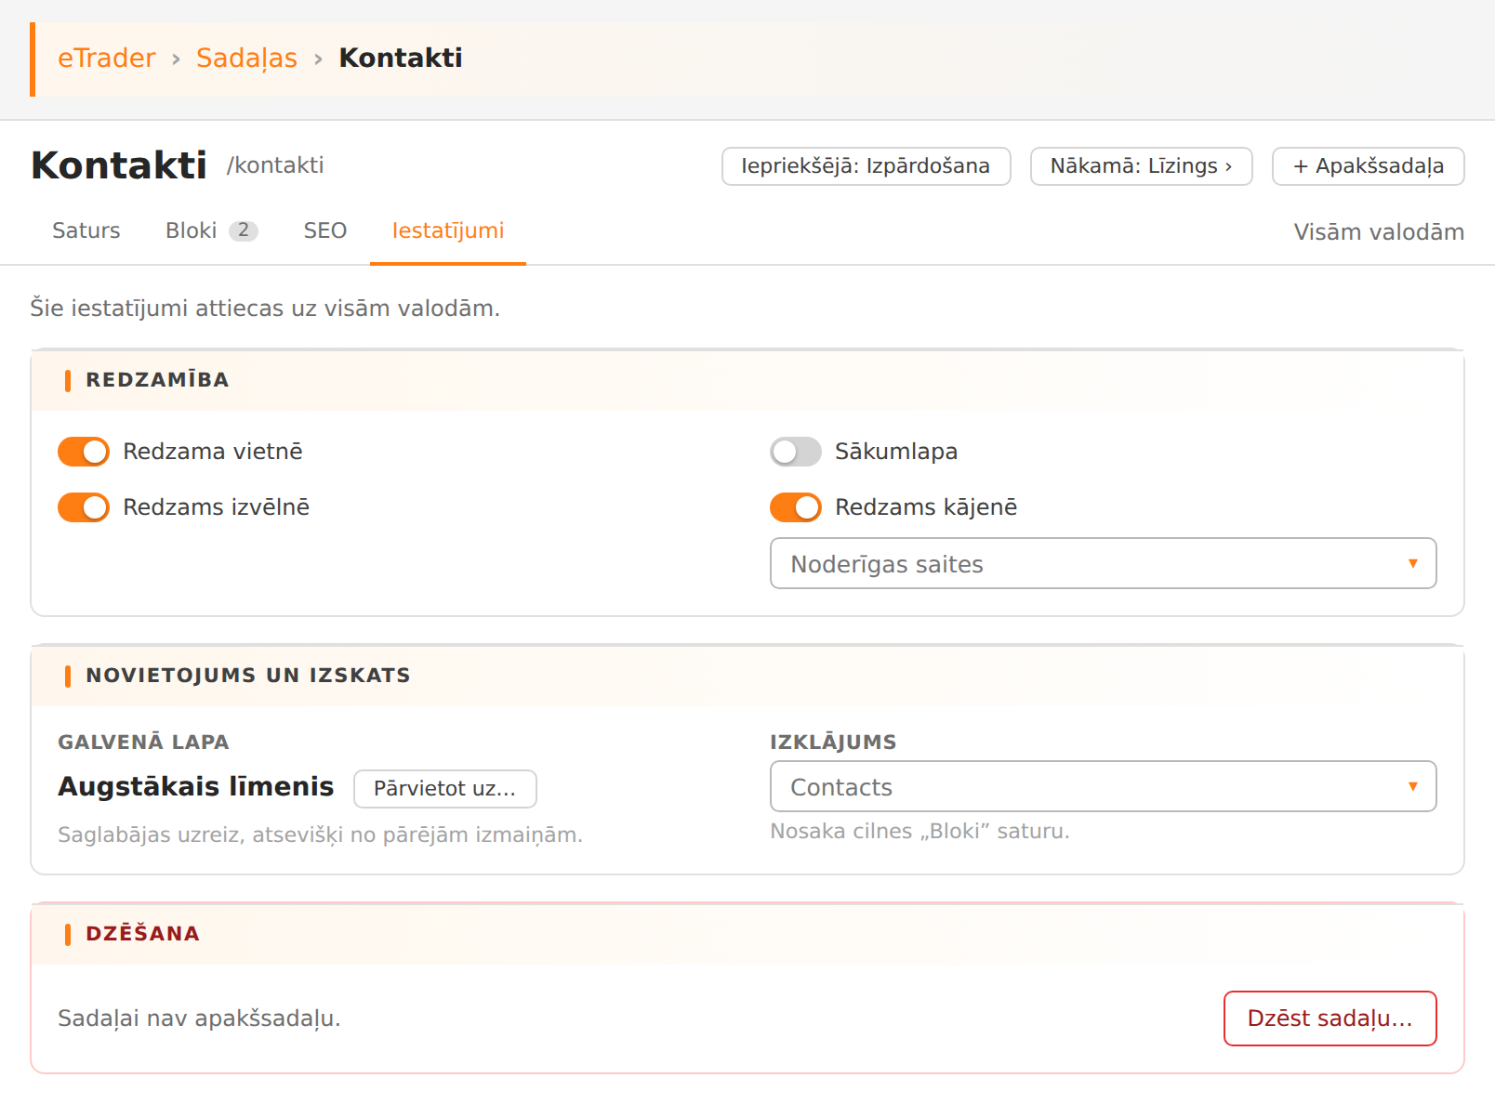Viewport: 1495px width, 1104px height.
Task: Navigate to the Sadaļas breadcrumb
Action: pos(246,58)
